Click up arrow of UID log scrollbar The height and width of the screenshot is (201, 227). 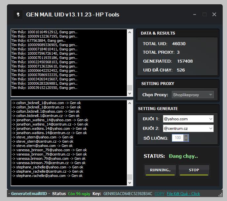(x=130, y=32)
